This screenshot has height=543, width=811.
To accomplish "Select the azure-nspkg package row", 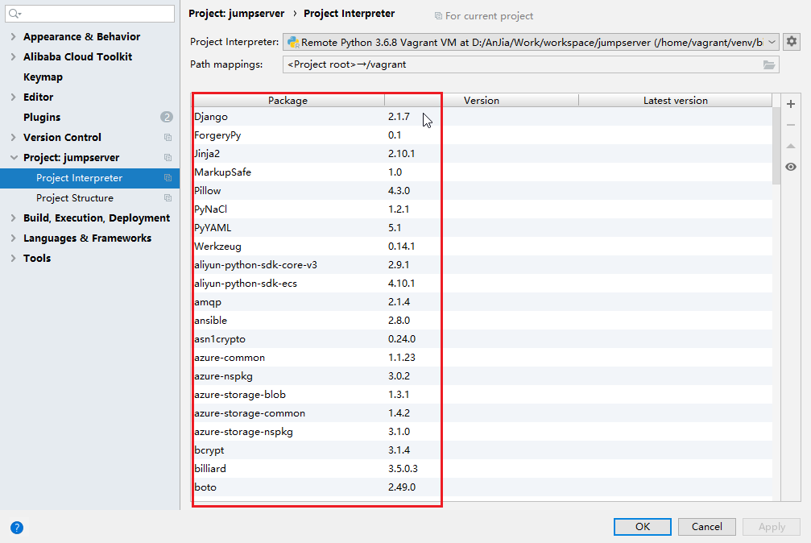I will coord(482,376).
